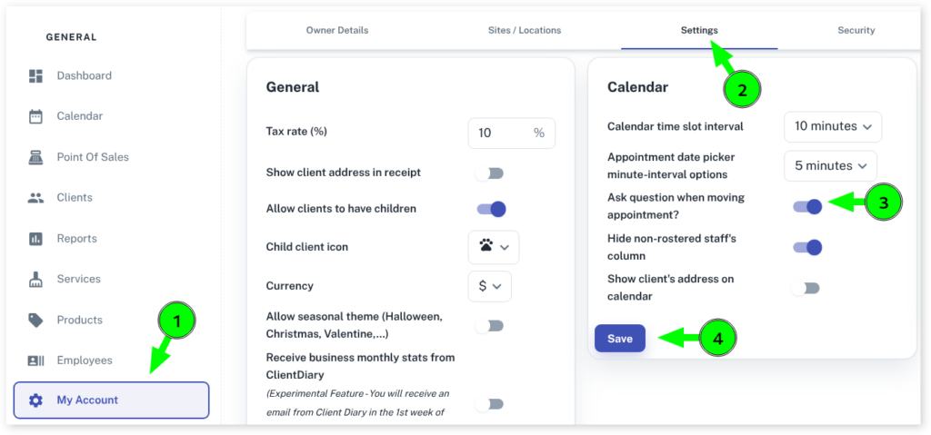This screenshot has height=435, width=931.
Task: Click the Reports chart icon
Action: click(x=35, y=239)
